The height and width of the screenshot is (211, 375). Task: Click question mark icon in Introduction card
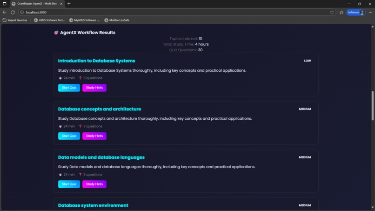[x=80, y=78]
